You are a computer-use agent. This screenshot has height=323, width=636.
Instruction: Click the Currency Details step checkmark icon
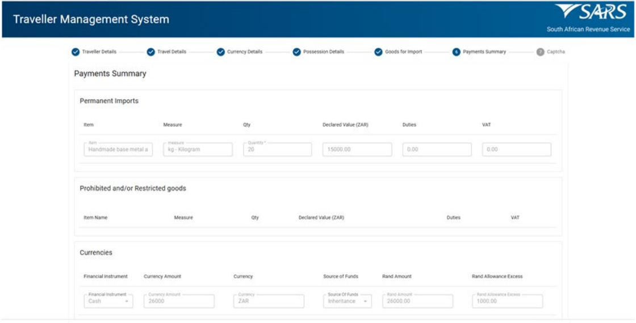pyautogui.click(x=220, y=52)
